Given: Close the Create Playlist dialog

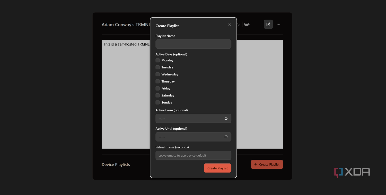Looking at the screenshot, I should point(230,25).
